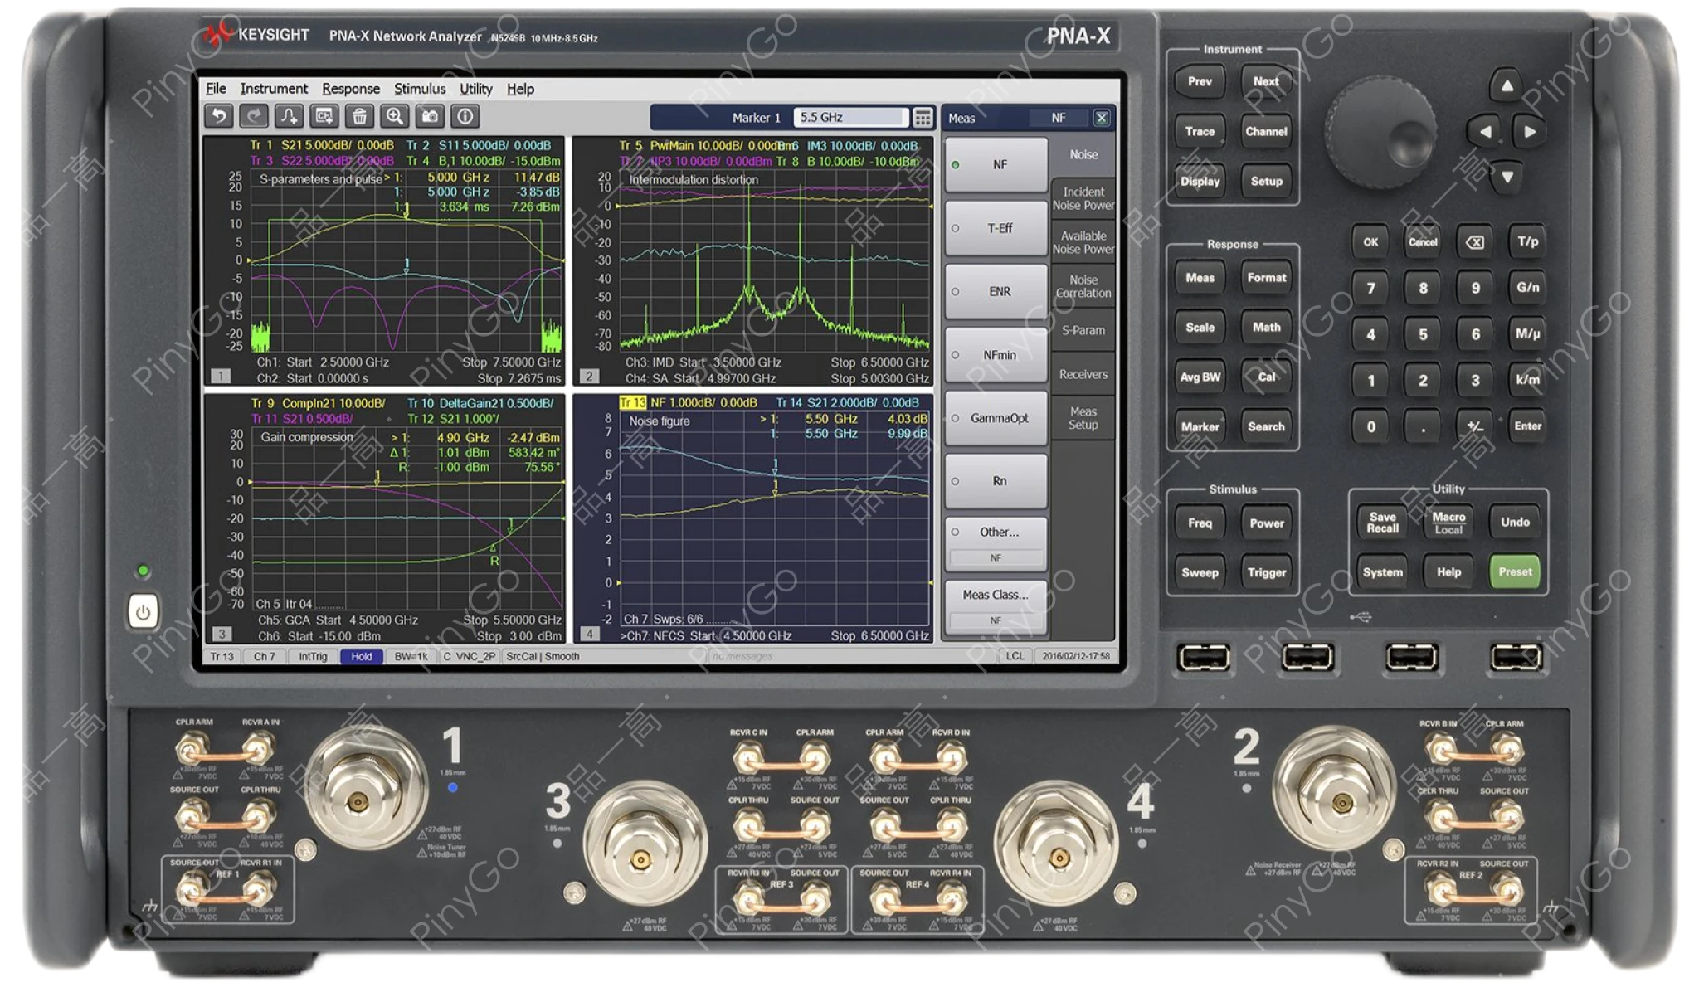Click the zoom magnifier toolbar icon
1699x997 pixels.
tap(395, 116)
